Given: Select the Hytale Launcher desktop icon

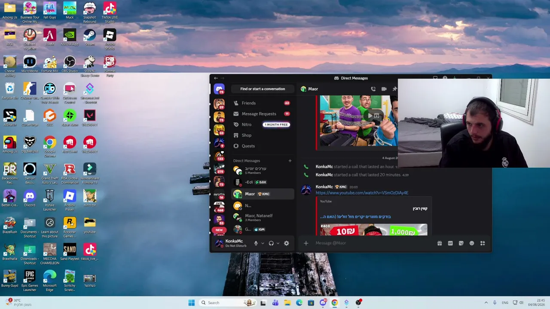Looking at the screenshot, I should click(x=49, y=200).
